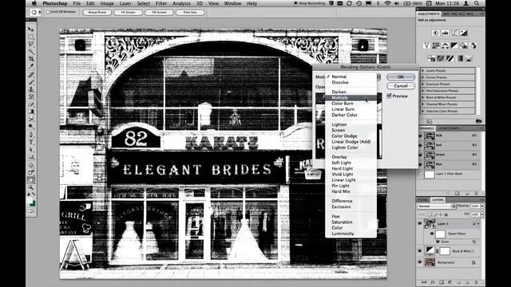Add a Channel Mixer adjustment
The height and width of the screenshot is (287, 511).
(473, 45)
